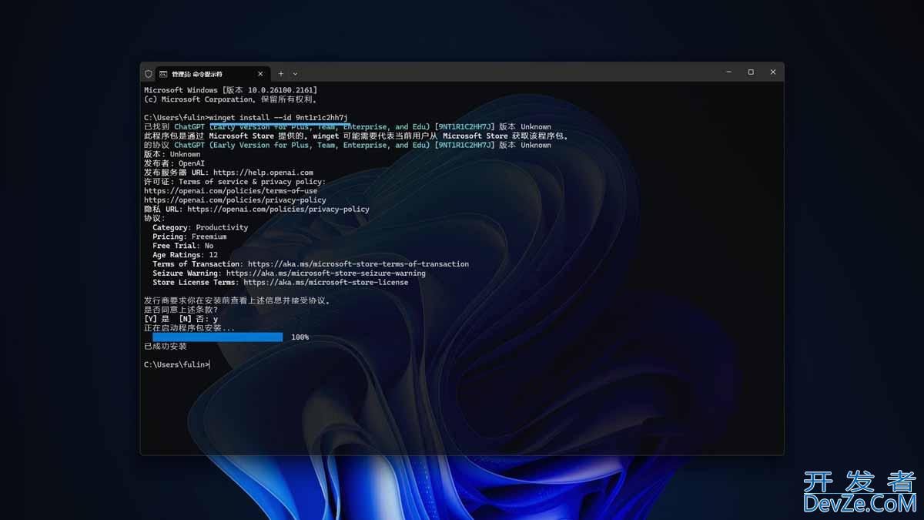Click the Command Prompt icon in the tab
This screenshot has height=520, width=924.
tap(163, 74)
